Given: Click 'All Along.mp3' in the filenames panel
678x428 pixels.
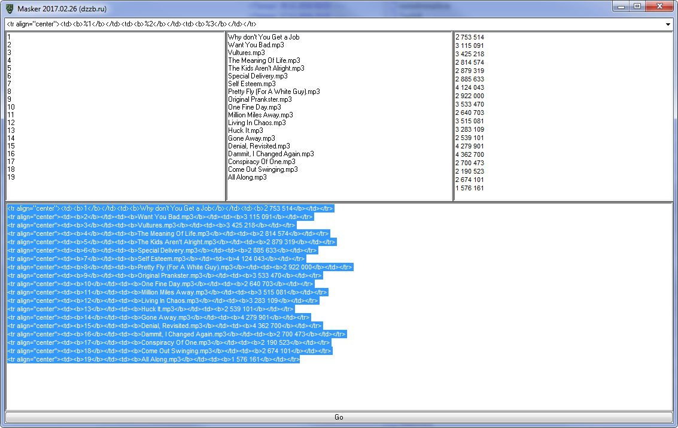Looking at the screenshot, I should coord(247,177).
